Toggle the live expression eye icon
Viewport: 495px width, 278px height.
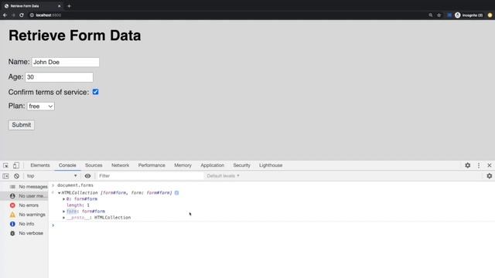point(87,176)
